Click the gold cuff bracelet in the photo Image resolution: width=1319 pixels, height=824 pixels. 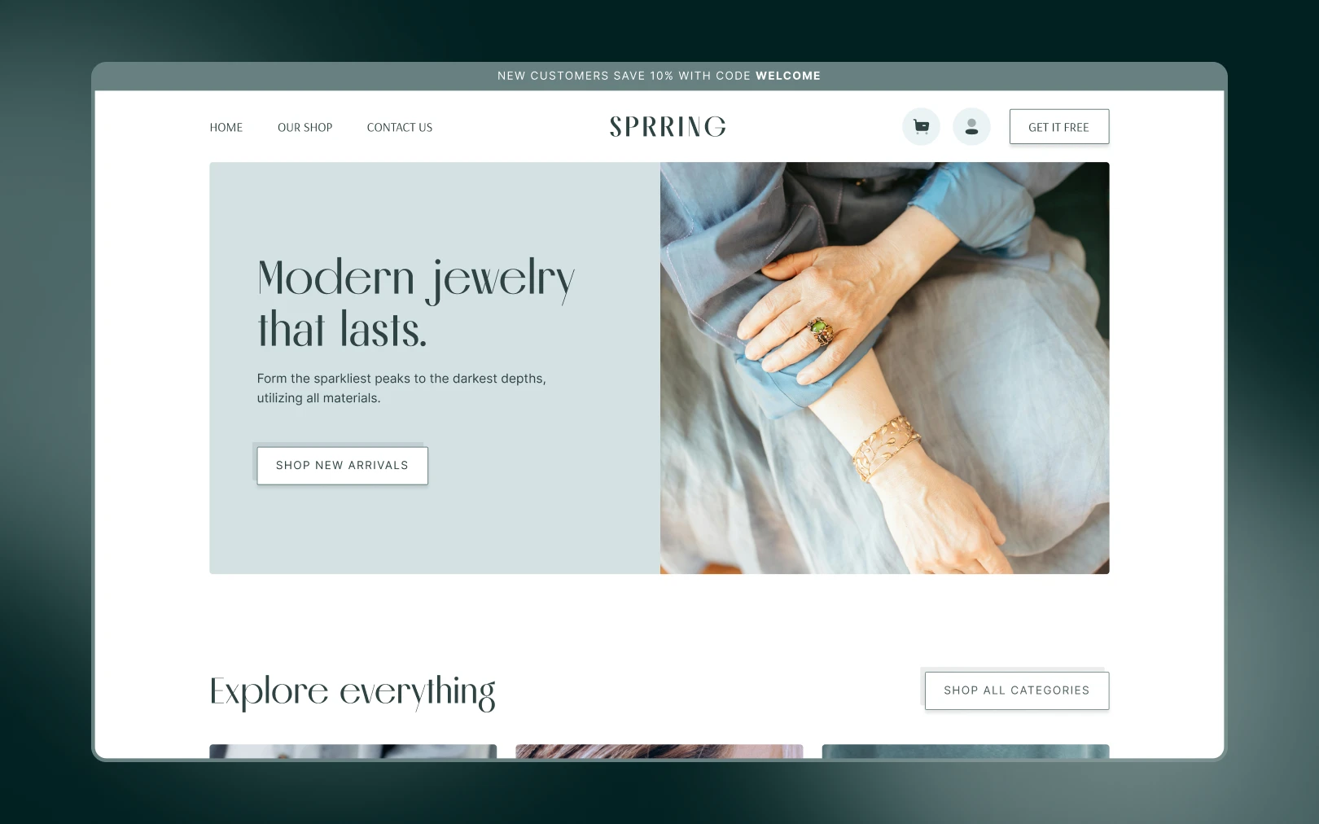pyautogui.click(x=886, y=448)
